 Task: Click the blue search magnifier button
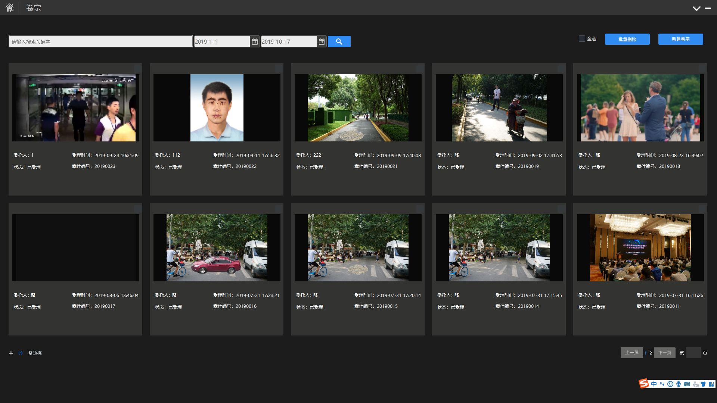(x=339, y=41)
